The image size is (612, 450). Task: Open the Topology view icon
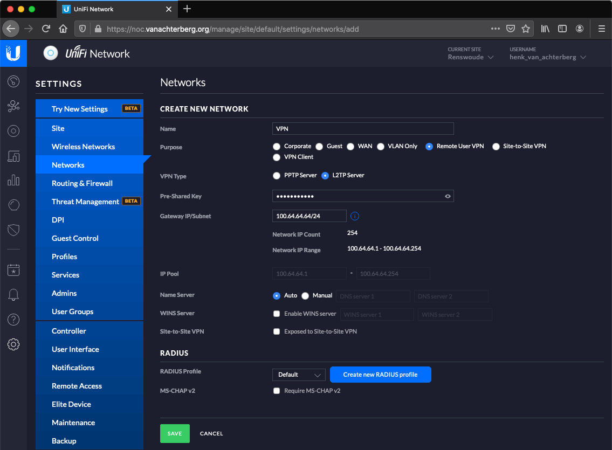pyautogui.click(x=13, y=106)
